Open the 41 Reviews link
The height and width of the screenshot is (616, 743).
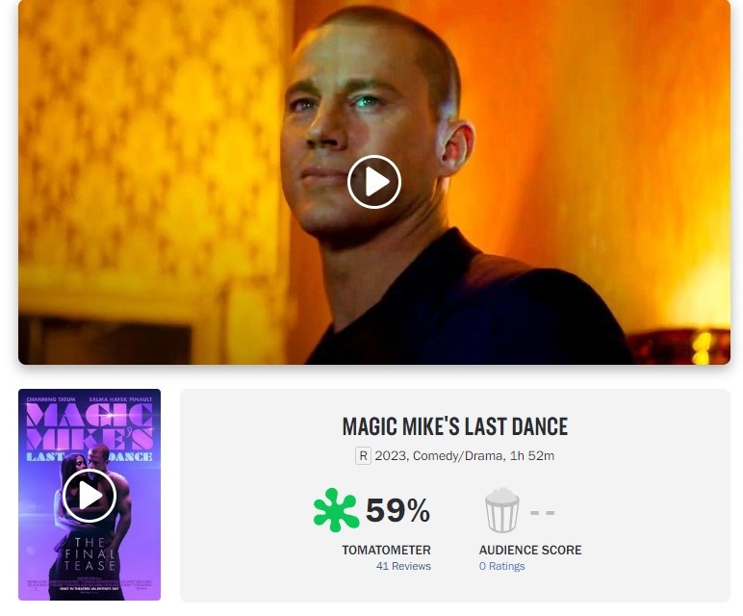[403, 566]
